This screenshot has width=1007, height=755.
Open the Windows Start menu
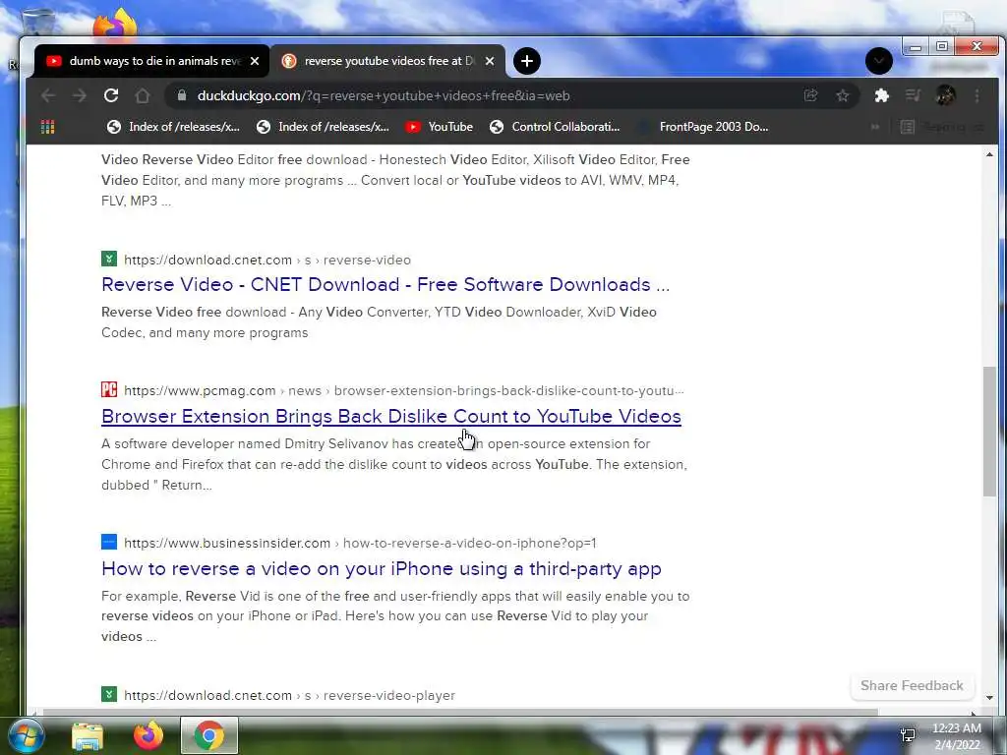coord(26,735)
